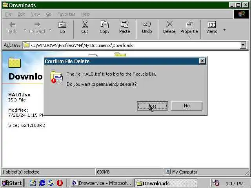251x188 pixels.
Task: Open the Favorites menu
Action: pyautogui.click(x=66, y=14)
